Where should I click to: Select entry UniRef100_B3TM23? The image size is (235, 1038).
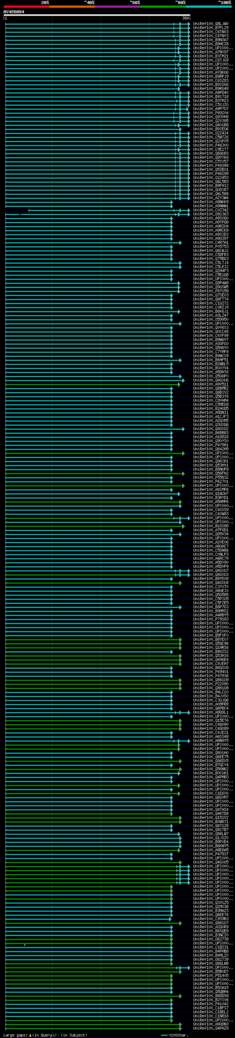[x=211, y=101]
